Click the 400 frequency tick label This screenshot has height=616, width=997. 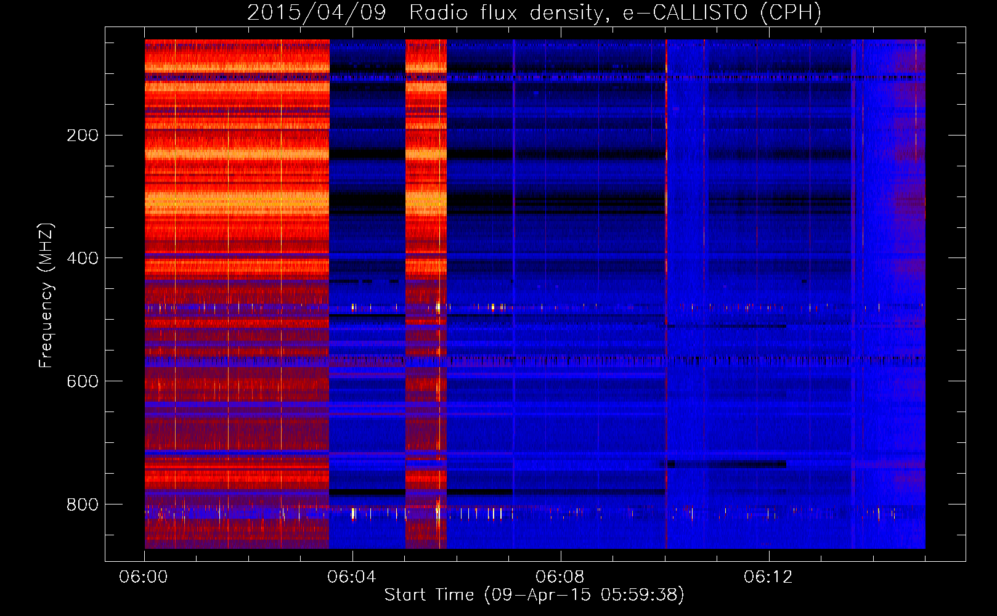83,258
